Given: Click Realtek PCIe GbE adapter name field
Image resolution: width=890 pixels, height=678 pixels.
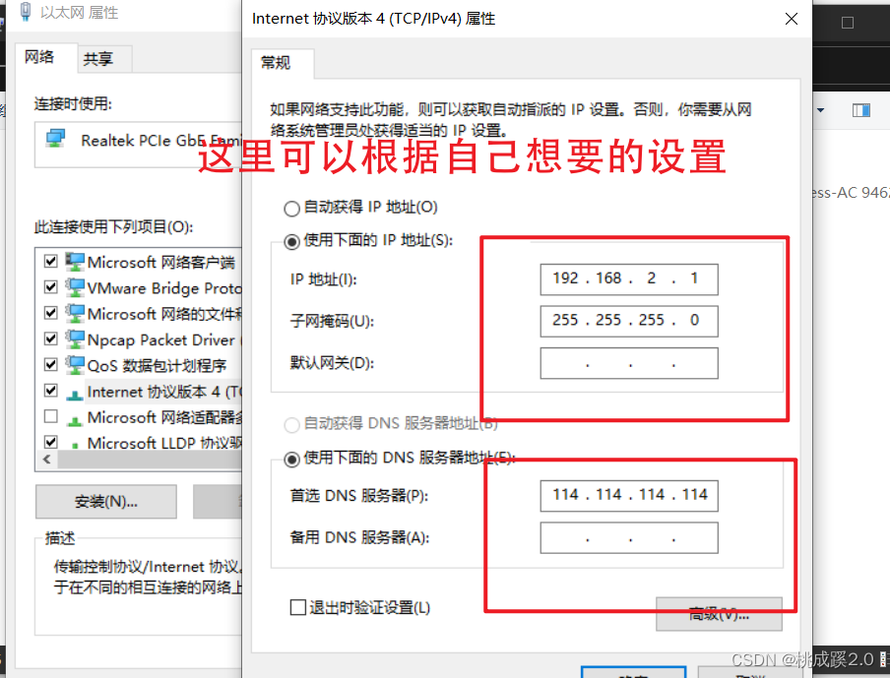Looking at the screenshot, I should pyautogui.click(x=139, y=145).
